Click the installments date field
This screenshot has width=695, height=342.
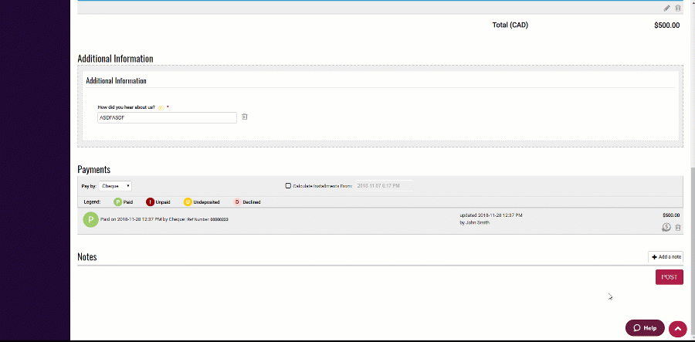[x=384, y=185]
